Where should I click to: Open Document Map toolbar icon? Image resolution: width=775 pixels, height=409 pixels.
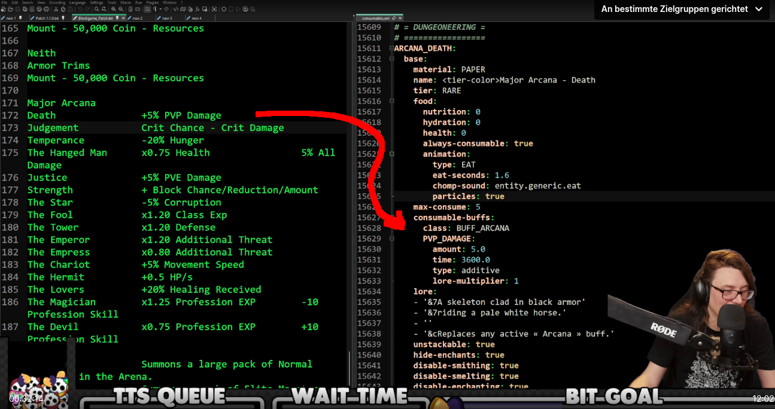click(x=183, y=9)
